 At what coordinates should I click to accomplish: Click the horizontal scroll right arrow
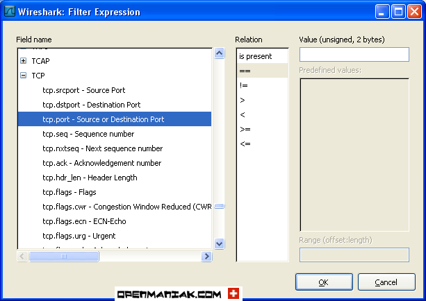pyautogui.click(x=206, y=256)
